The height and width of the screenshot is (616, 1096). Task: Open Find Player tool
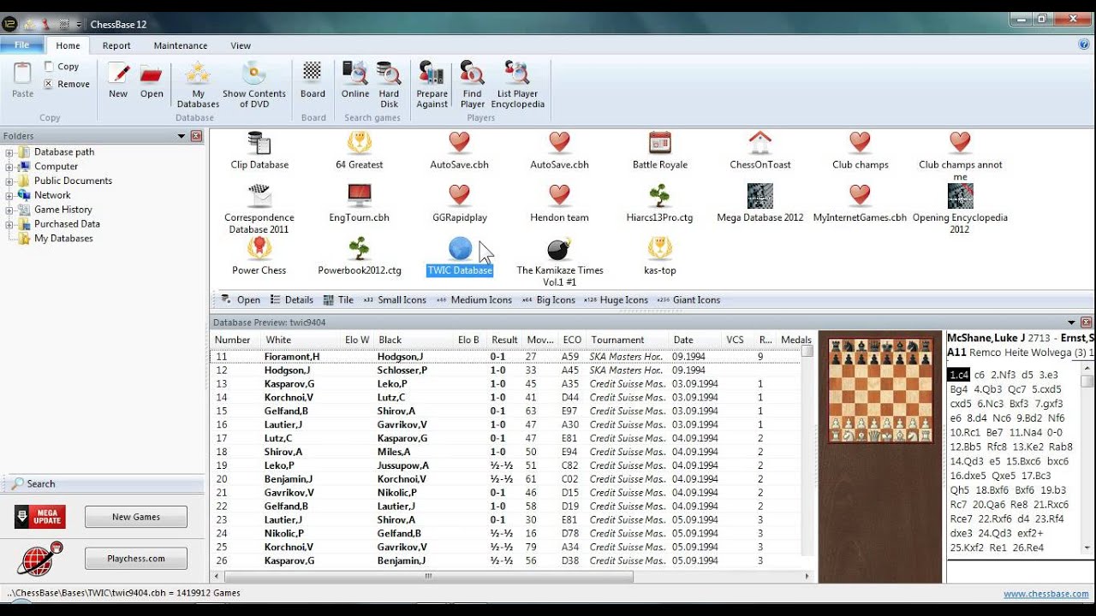click(x=472, y=84)
